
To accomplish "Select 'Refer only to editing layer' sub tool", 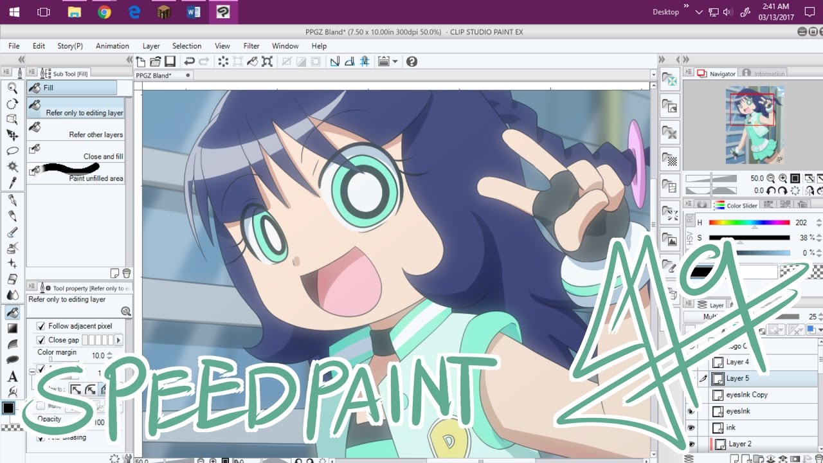I will [76, 107].
